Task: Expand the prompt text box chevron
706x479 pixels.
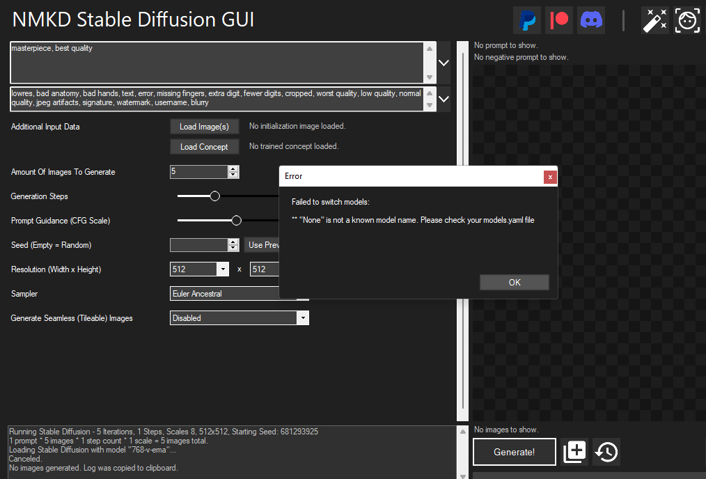Action: pyautogui.click(x=444, y=63)
